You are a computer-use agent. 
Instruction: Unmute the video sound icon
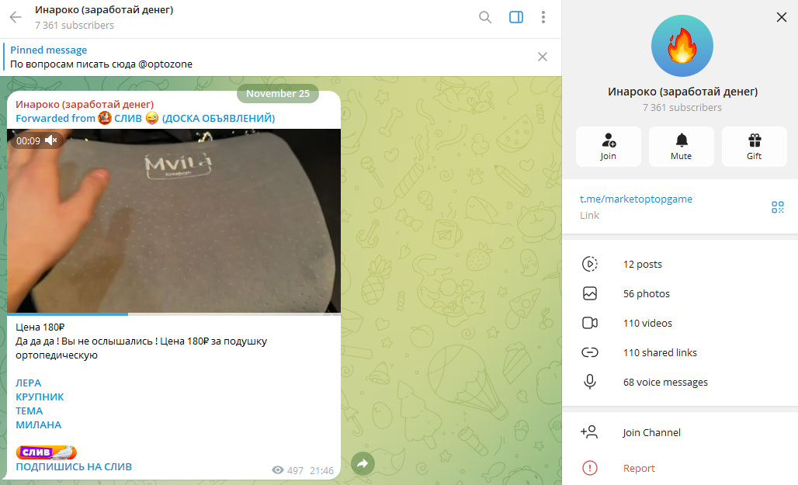click(52, 140)
